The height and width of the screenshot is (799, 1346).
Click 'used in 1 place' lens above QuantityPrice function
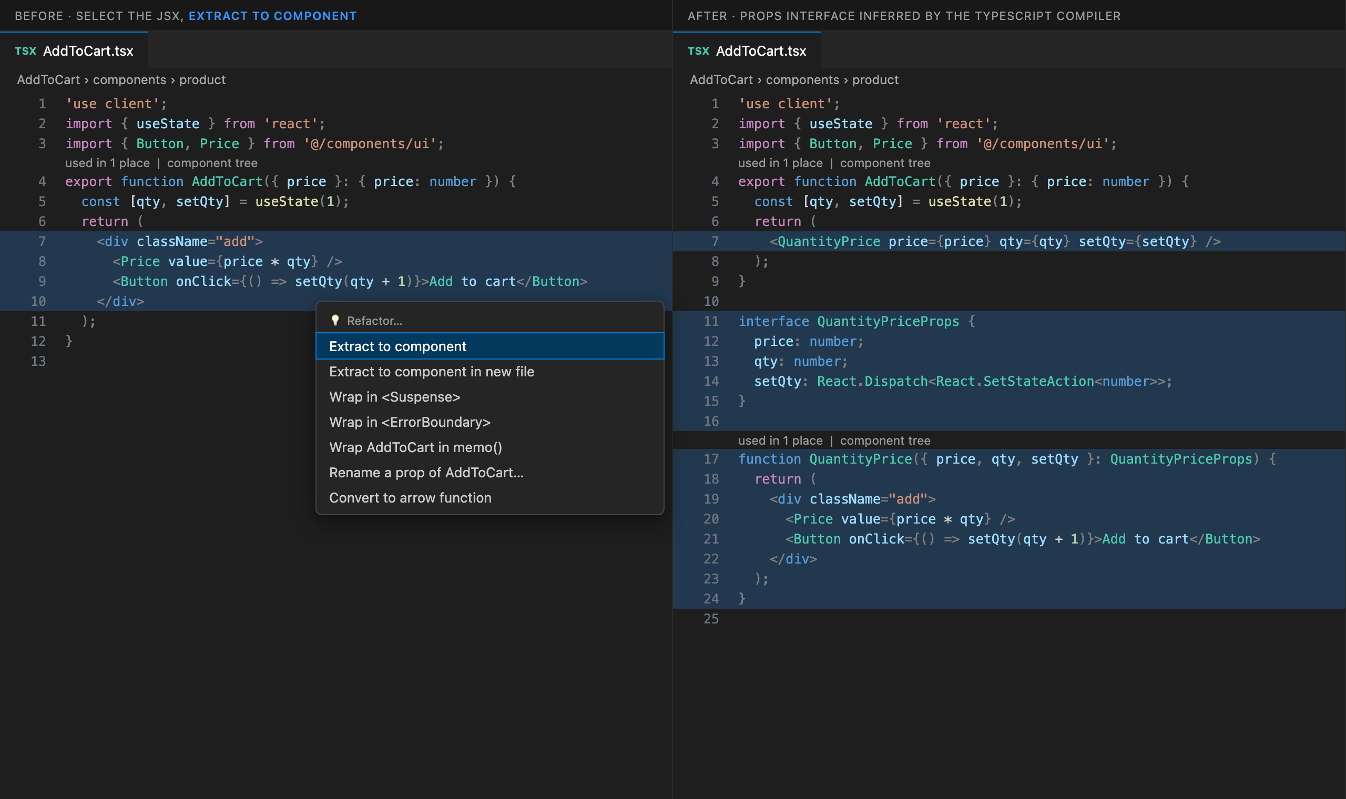coord(781,441)
